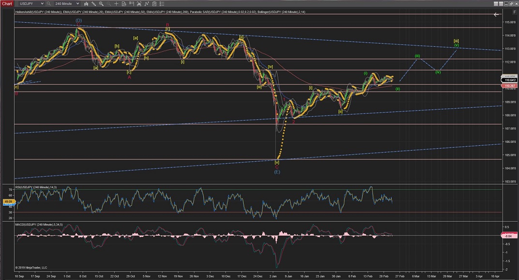519x280 pixels.
Task: Open the bar type chart style icon
Action: 87,4
